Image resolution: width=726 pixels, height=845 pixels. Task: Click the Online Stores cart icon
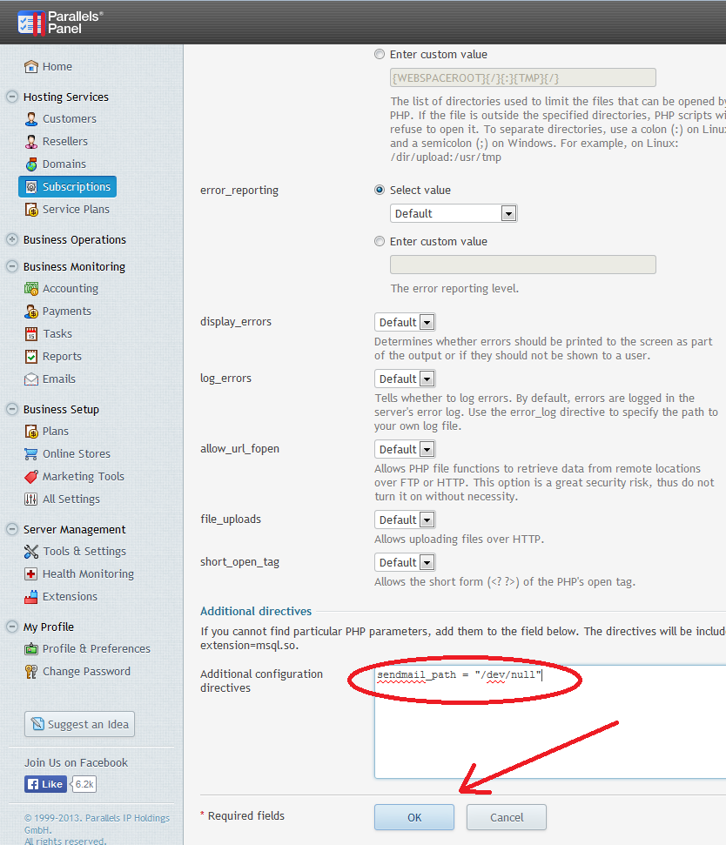click(31, 454)
